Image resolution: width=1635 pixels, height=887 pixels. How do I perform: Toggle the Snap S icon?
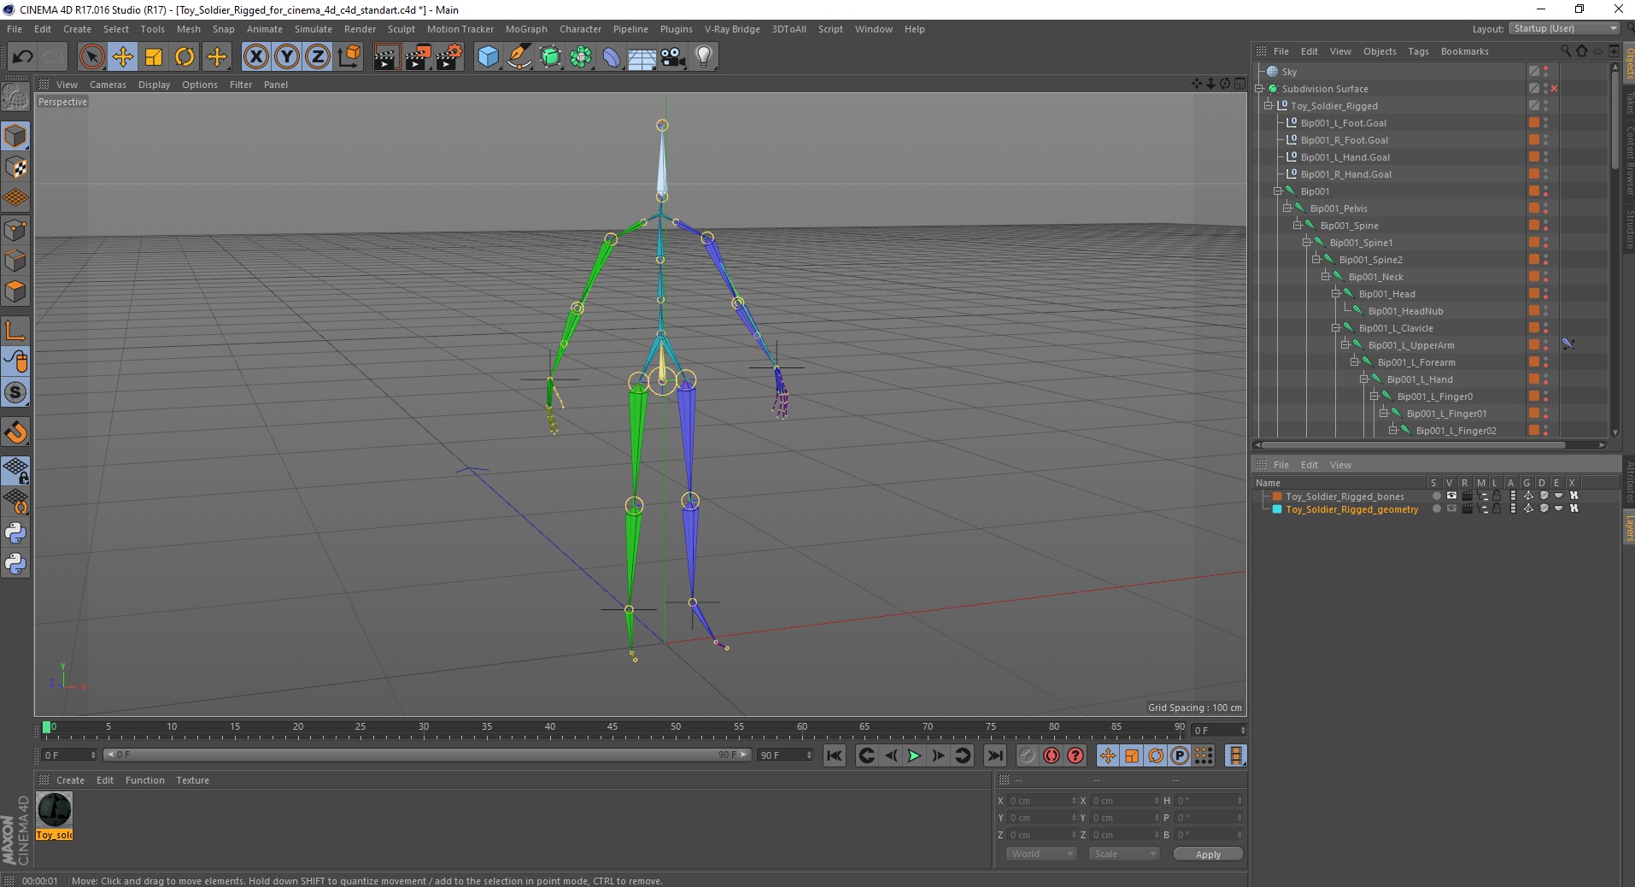coord(15,393)
